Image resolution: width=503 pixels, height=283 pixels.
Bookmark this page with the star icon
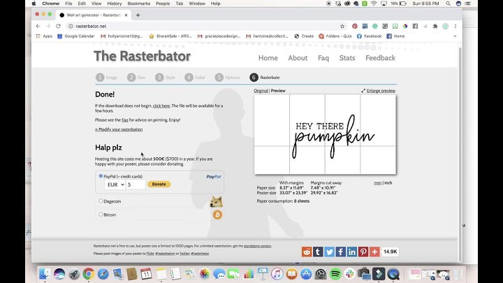tap(342, 27)
